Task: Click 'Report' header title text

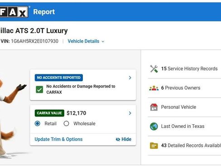Action: tap(44, 12)
